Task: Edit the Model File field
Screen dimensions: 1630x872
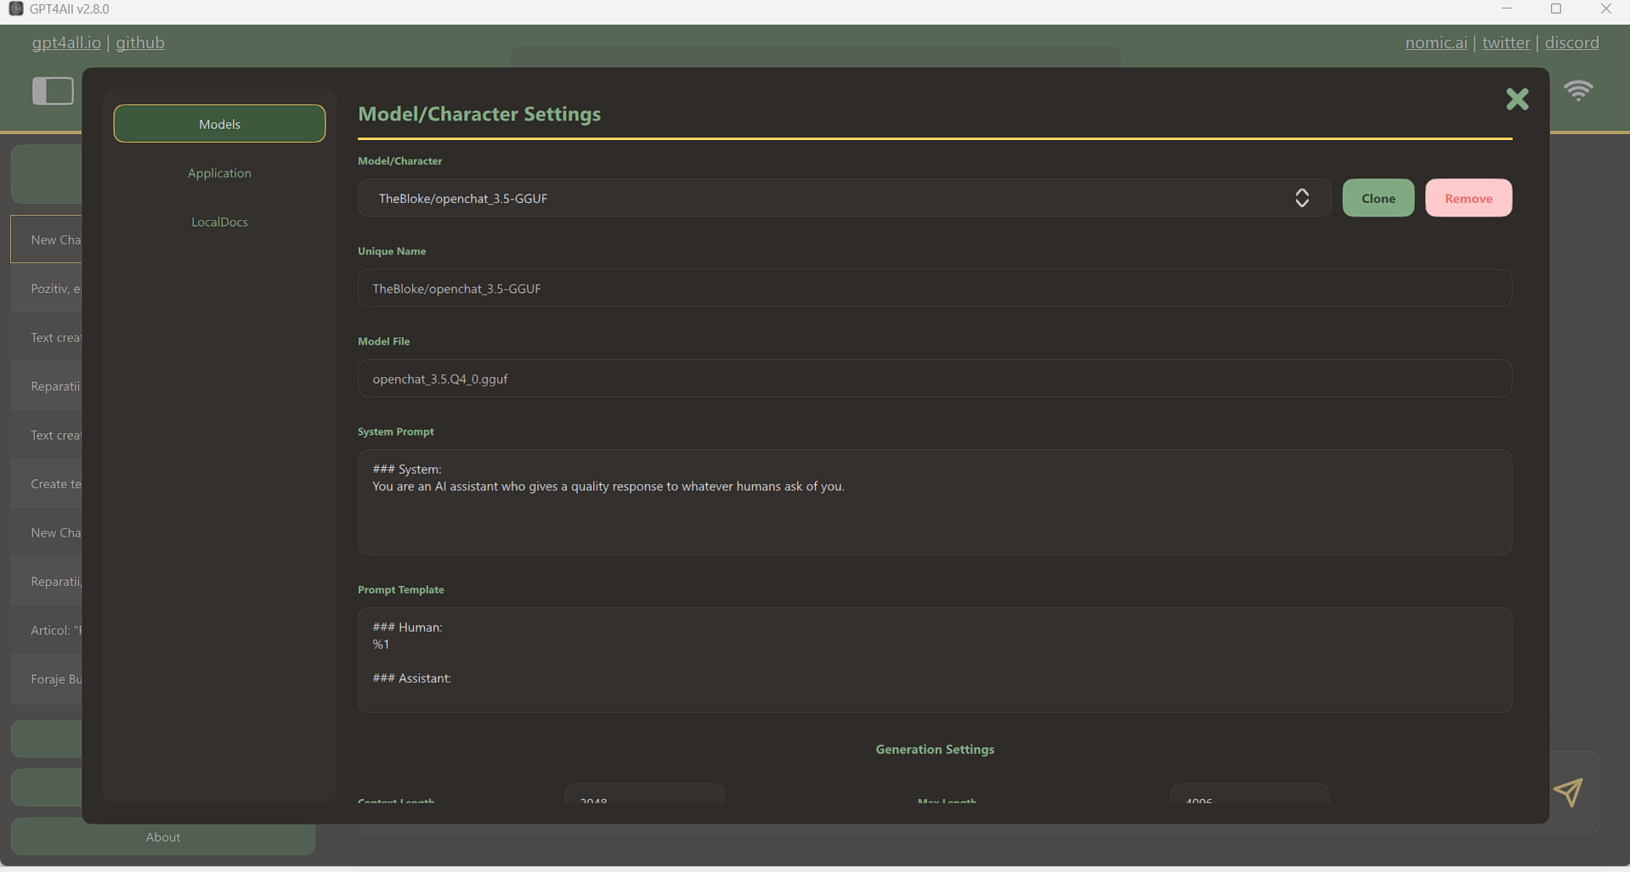Action: pyautogui.click(x=934, y=379)
